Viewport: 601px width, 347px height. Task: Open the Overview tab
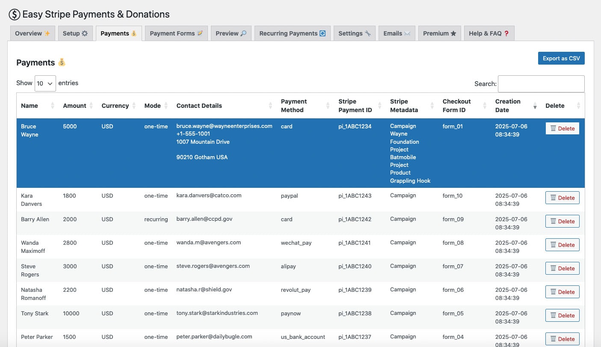[x=32, y=33]
